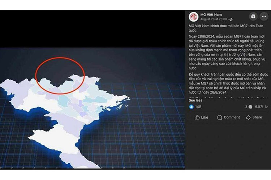The width and height of the screenshot is (271, 180).
Task: Open the August 28 at 20:00 timestamp
Action: (x=214, y=19)
